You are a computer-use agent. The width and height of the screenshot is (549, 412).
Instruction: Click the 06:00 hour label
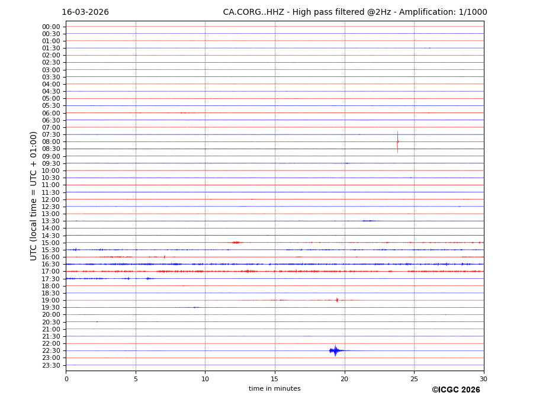51,113
